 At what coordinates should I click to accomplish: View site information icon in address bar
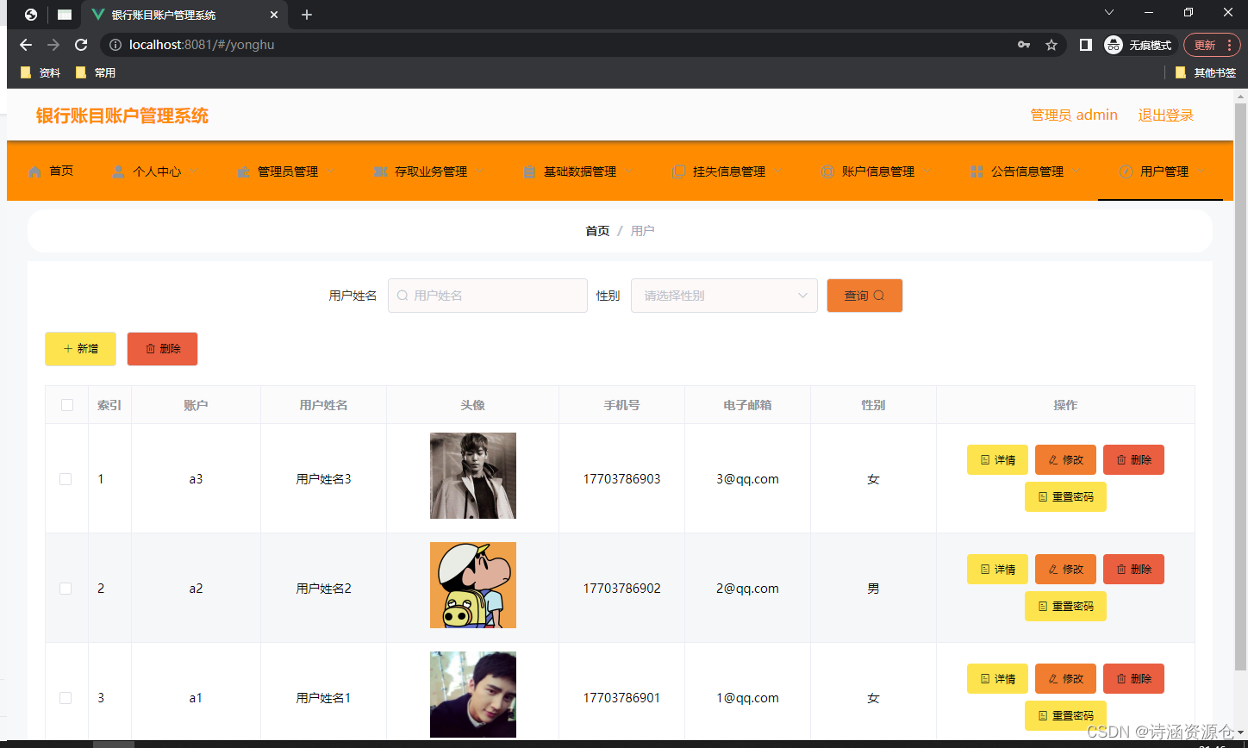coord(115,45)
